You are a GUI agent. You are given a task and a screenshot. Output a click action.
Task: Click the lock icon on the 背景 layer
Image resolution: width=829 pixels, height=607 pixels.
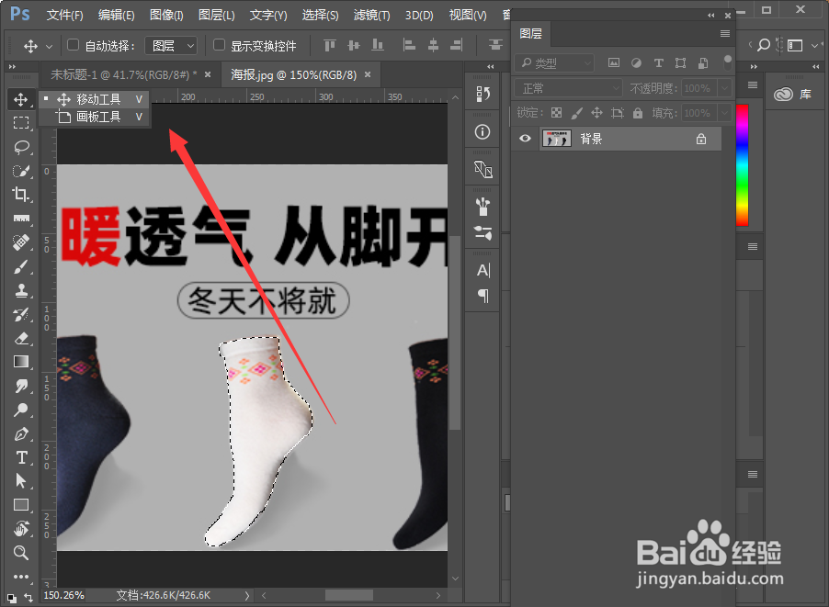click(701, 138)
